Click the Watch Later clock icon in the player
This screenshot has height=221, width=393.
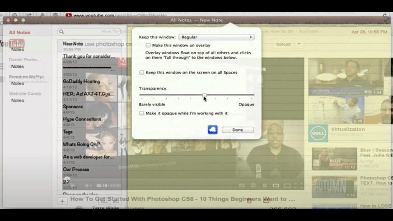(x=265, y=185)
